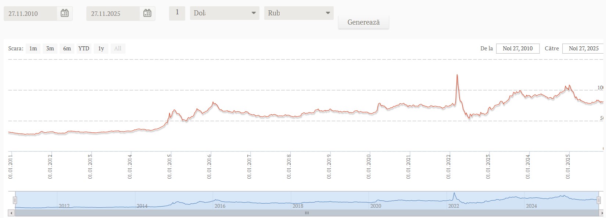Edit the De la date Noi 27, 2010
Screen dimensions: 606x218
click(x=517, y=49)
